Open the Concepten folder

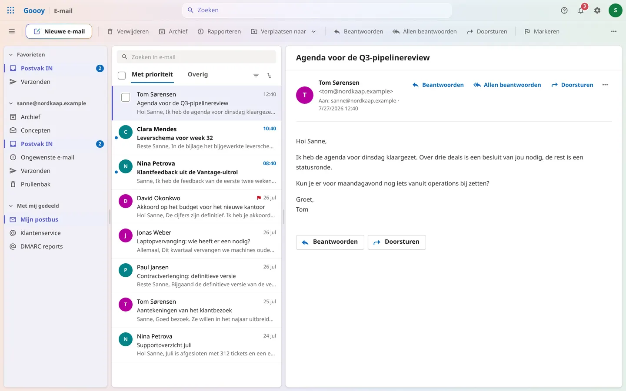(56, 130)
